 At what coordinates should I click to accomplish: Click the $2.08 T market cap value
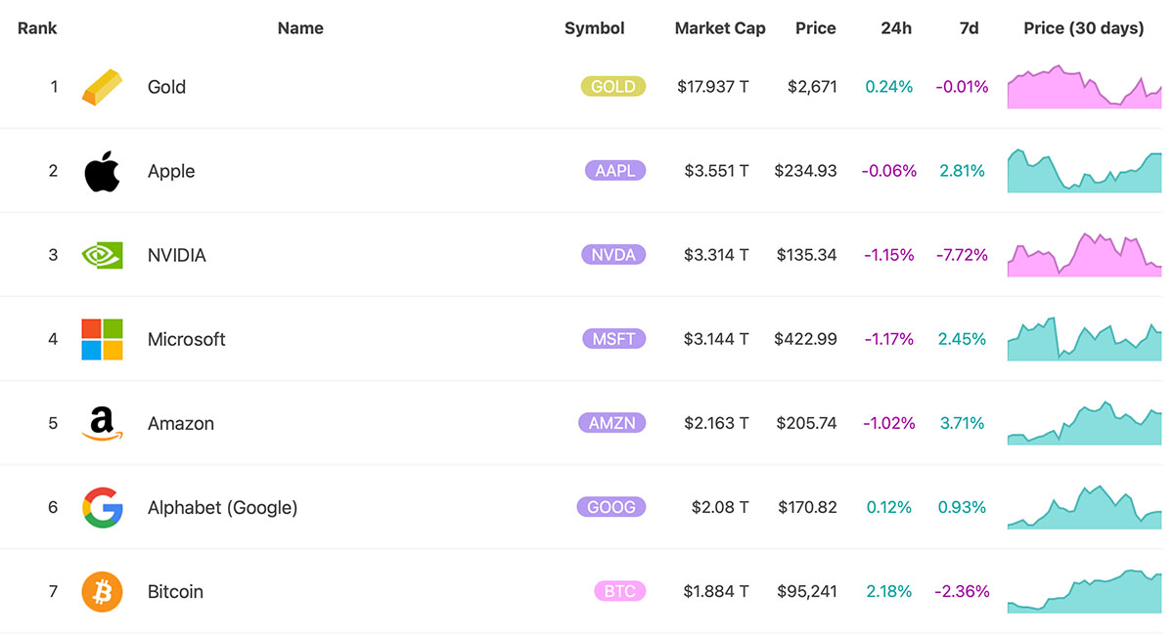point(721,507)
